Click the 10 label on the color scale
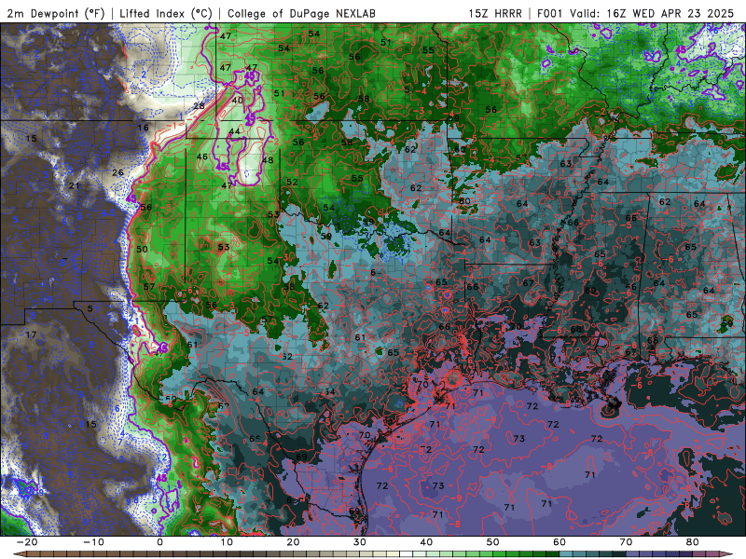This screenshot has height=559, width=746. pos(227,542)
